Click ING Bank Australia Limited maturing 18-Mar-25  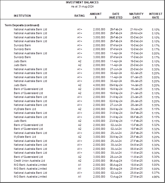pyautogui.click(x=30, y=165)
